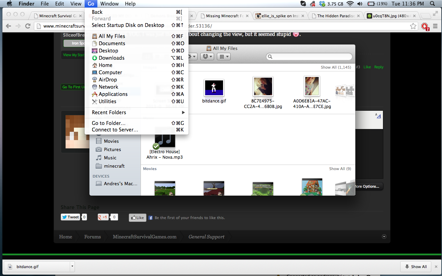The width and height of the screenshot is (442, 276).
Task: Click Show All downloads button
Action: (416, 267)
